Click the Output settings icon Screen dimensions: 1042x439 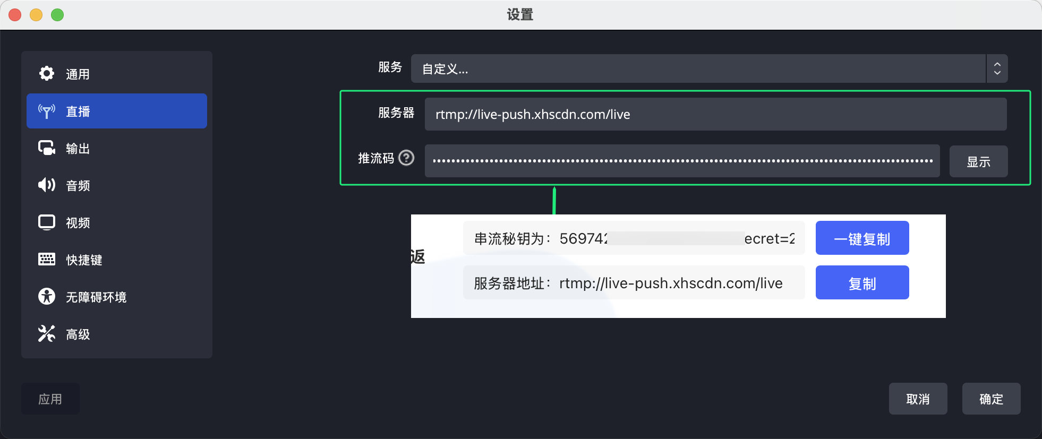tap(47, 148)
